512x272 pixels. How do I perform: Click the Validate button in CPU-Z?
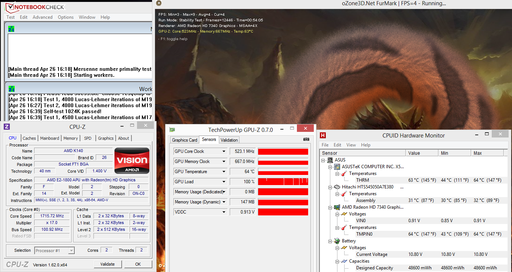pos(107,264)
